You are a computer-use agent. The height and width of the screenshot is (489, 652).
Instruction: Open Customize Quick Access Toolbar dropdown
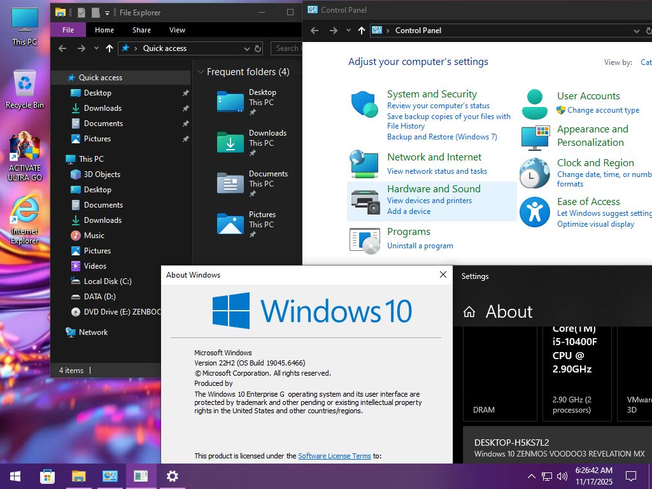click(107, 13)
